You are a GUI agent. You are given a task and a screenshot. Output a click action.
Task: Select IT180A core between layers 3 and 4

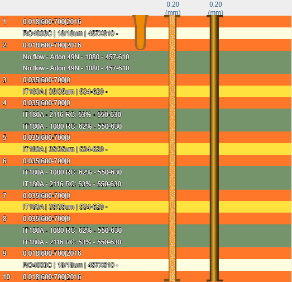146,91
